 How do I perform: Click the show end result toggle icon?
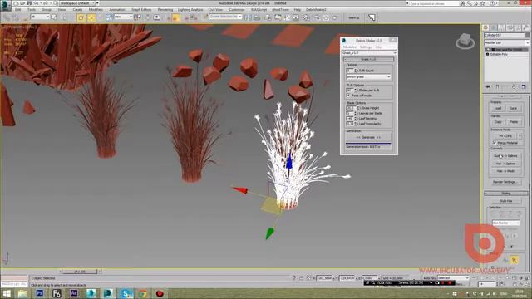click(497, 86)
